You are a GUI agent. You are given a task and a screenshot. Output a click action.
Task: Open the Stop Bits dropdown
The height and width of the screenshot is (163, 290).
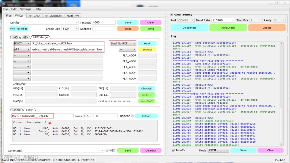(256, 20)
